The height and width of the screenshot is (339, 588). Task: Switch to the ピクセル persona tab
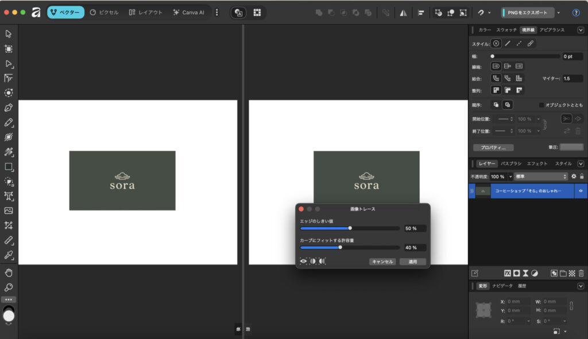point(105,12)
